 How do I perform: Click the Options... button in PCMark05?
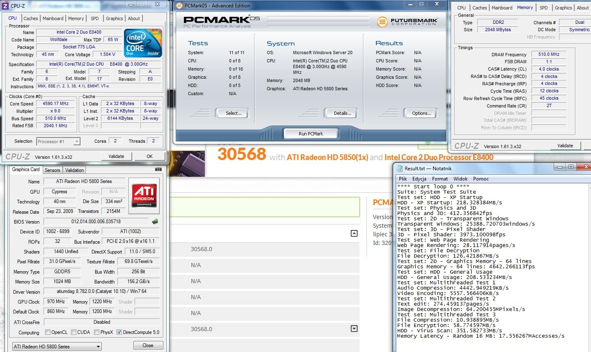(x=421, y=113)
